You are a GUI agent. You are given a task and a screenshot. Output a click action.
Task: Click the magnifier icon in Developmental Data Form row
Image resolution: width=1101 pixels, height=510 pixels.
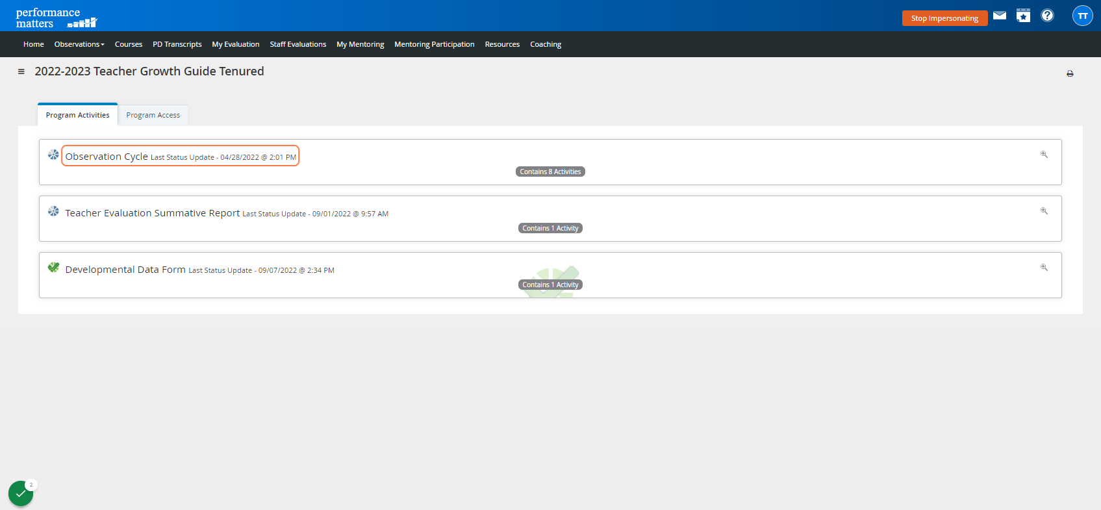coord(1044,268)
